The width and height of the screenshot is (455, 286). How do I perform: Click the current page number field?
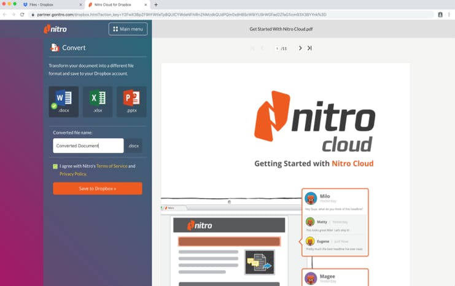[278, 48]
